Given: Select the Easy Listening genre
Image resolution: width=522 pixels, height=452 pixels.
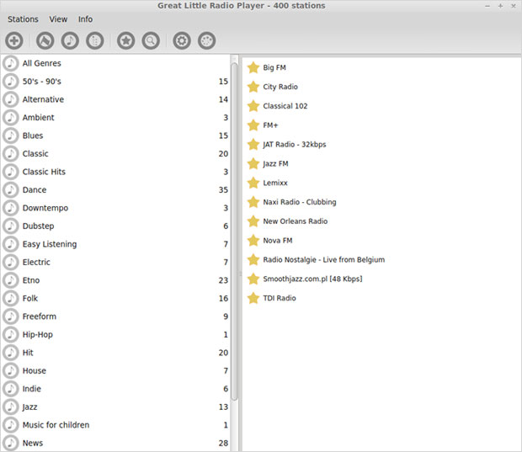Looking at the screenshot, I should (115, 244).
